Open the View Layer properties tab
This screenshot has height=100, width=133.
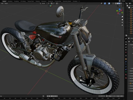(x=126, y=47)
